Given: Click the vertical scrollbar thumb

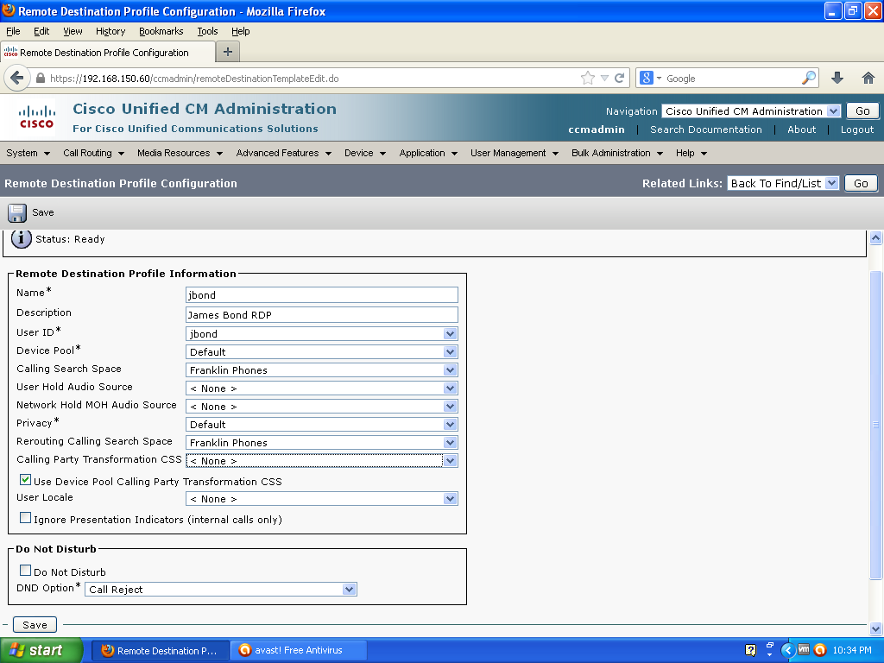Looking at the screenshot, I should pos(875,425).
